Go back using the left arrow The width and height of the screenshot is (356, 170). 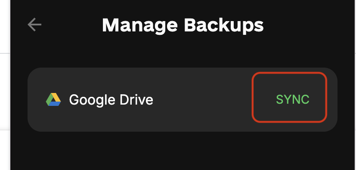[x=34, y=25]
